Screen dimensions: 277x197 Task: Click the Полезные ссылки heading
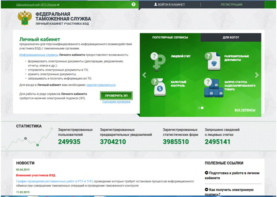coord(224,163)
